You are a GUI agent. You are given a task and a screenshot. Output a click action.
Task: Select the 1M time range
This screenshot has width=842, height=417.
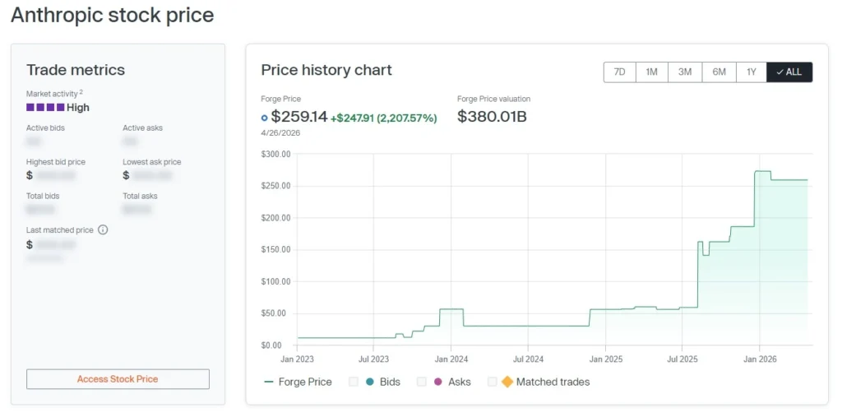651,72
